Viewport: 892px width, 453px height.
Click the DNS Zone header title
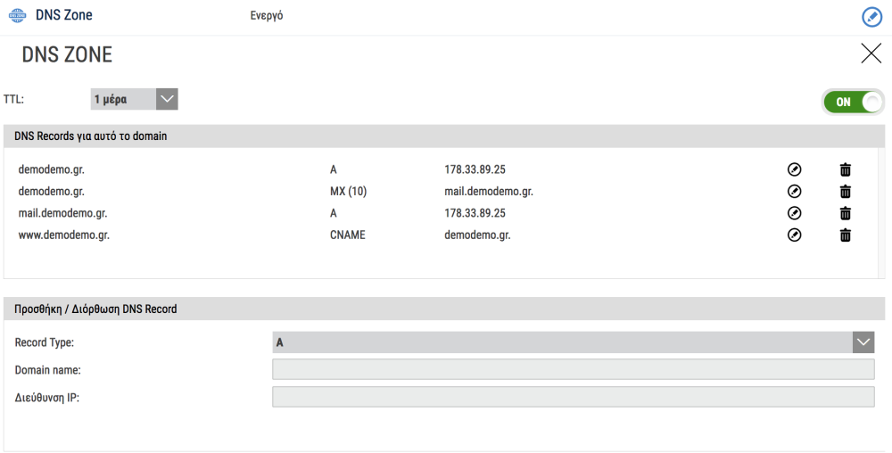click(x=63, y=15)
